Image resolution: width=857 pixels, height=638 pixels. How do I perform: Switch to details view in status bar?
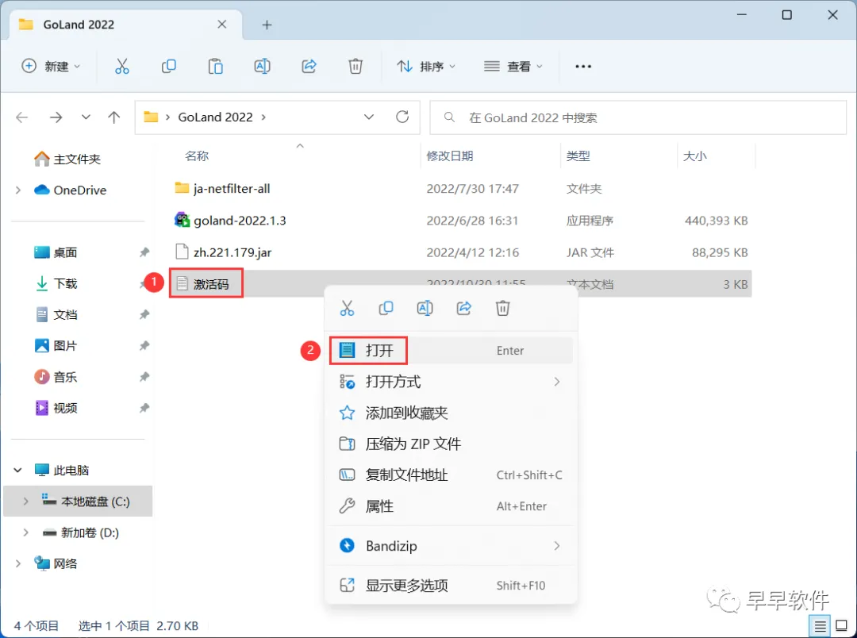(820, 626)
